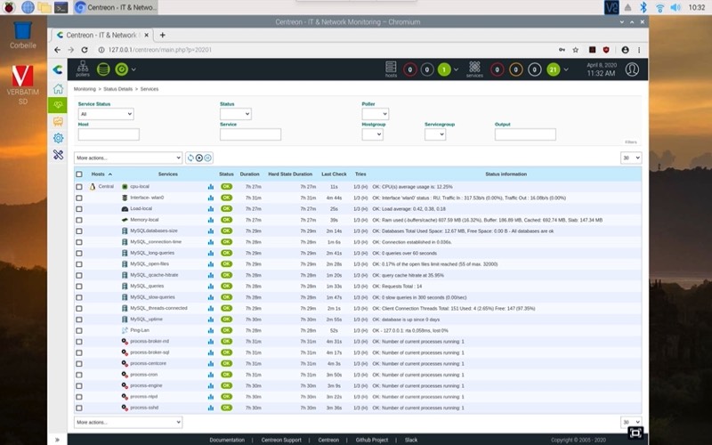712x445 pixels.
Task: Click the MySQL_uptime service link
Action: pos(146,319)
